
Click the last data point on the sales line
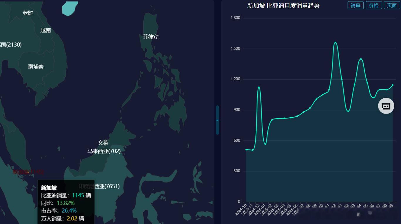pos(392,85)
